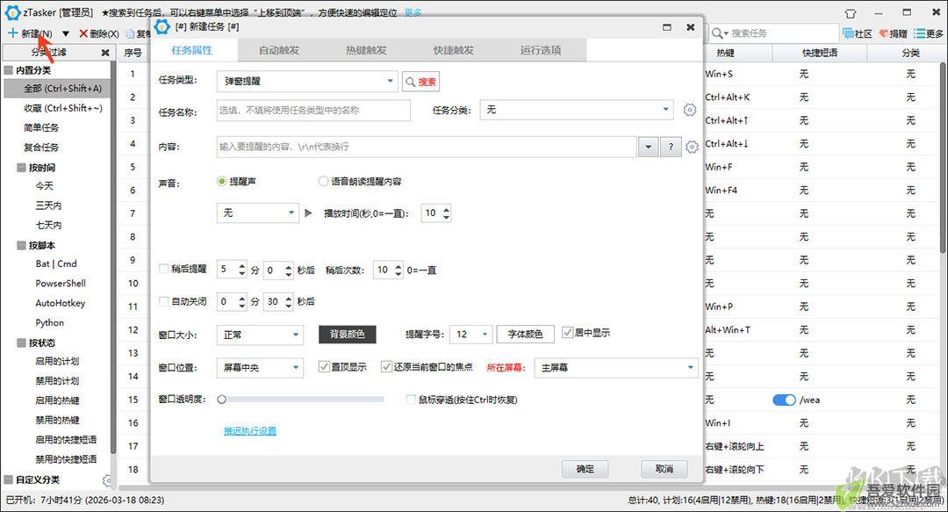Select the AutoHotkey filter item

[x=61, y=303]
